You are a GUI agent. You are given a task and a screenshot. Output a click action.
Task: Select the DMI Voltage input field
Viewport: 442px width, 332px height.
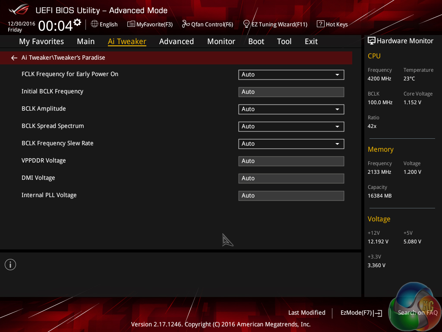click(291, 179)
